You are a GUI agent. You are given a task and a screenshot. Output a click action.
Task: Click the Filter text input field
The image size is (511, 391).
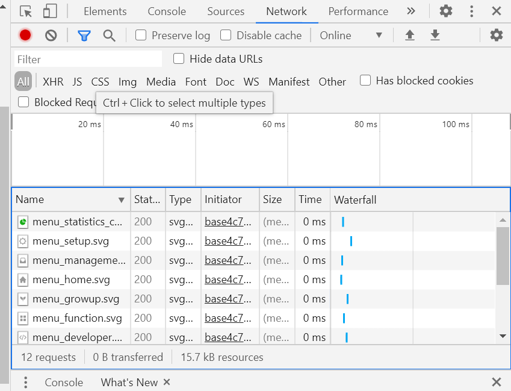tap(88, 59)
